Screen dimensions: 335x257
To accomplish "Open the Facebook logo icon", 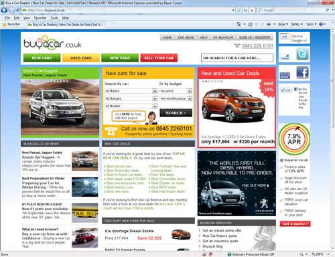I will pos(302,73).
